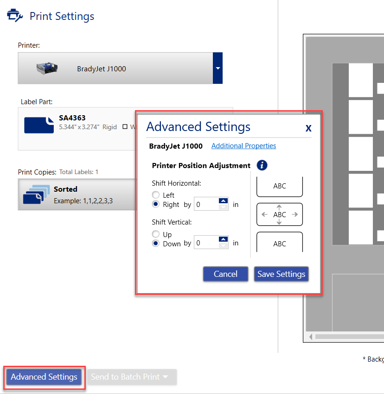Choose the Down vertical shift option

click(156, 244)
